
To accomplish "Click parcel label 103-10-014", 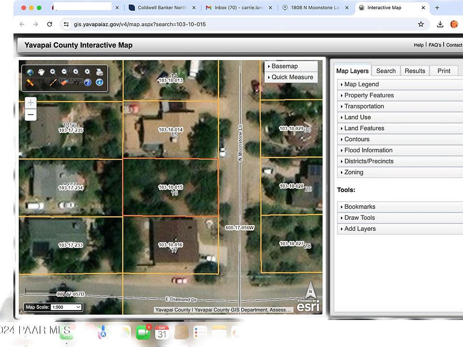I will coord(171,130).
